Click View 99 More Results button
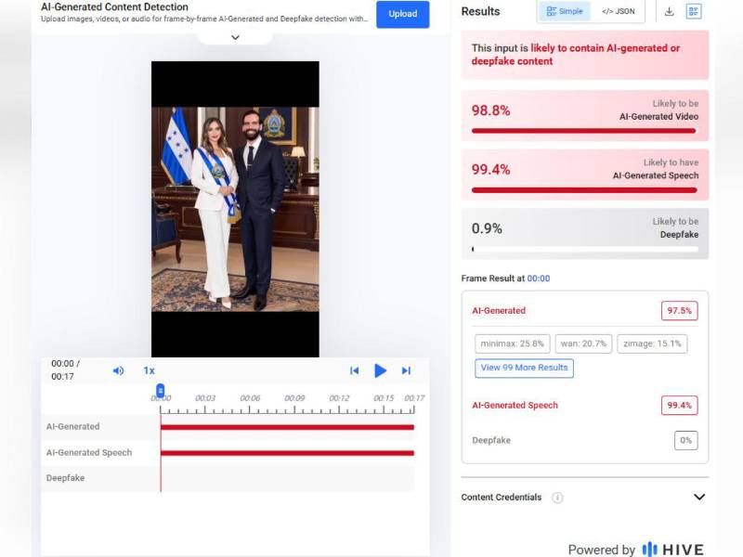Screen dimensions: 743x557 (524, 368)
